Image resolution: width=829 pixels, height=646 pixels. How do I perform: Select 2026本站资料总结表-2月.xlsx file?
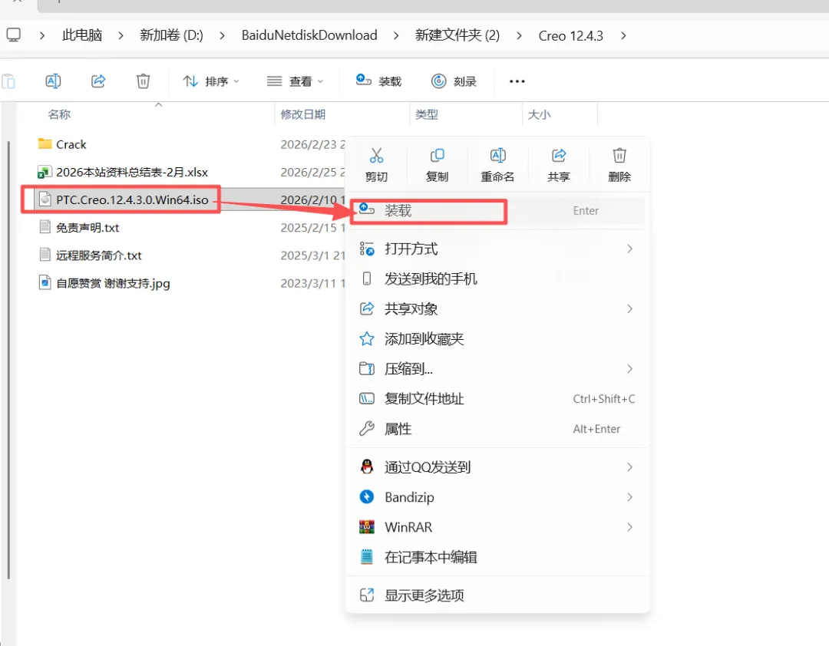tap(132, 173)
